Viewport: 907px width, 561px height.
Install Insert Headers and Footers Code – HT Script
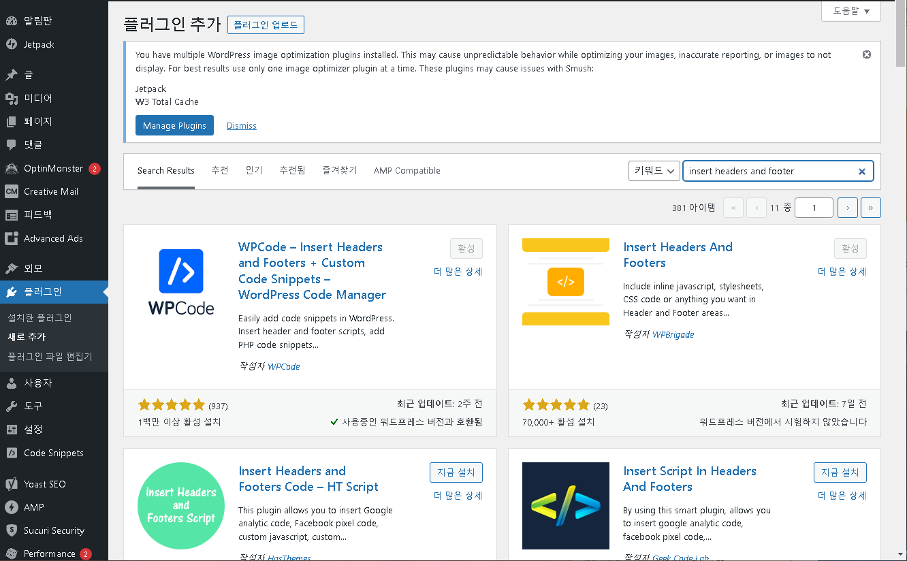456,472
